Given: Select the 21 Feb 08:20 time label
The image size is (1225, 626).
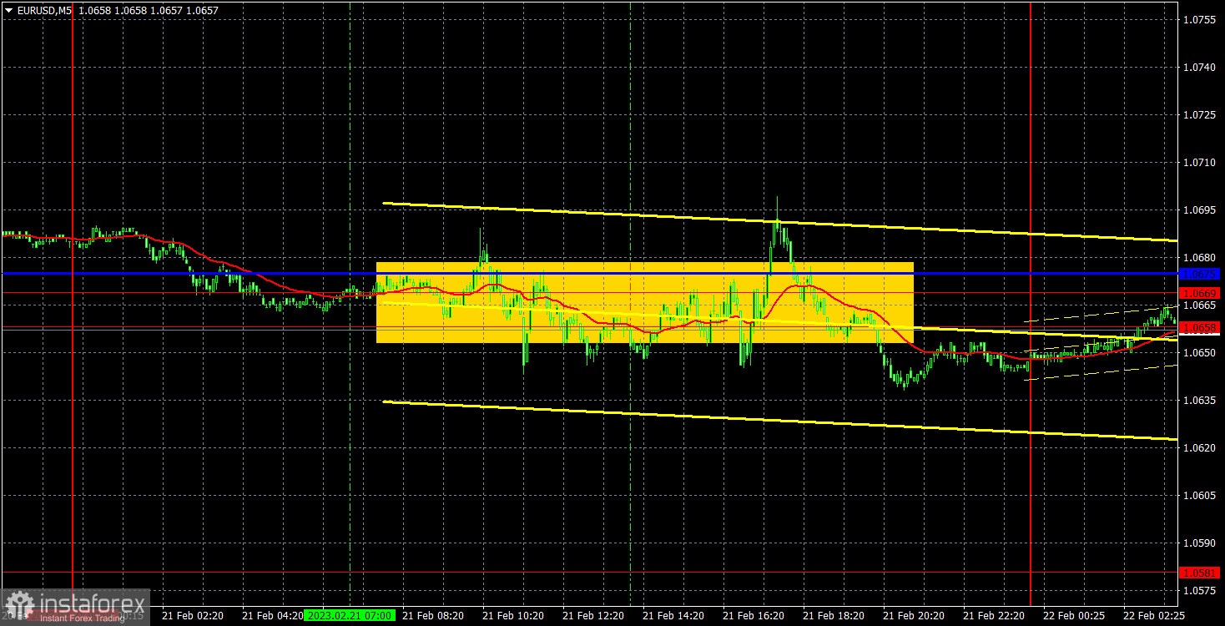Looking at the screenshot, I should click(x=432, y=615).
